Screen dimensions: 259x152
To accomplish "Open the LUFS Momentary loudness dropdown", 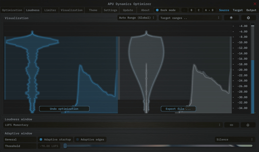I will click(113, 125).
